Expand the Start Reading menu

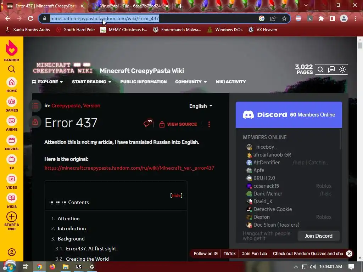pyautogui.click(x=92, y=82)
